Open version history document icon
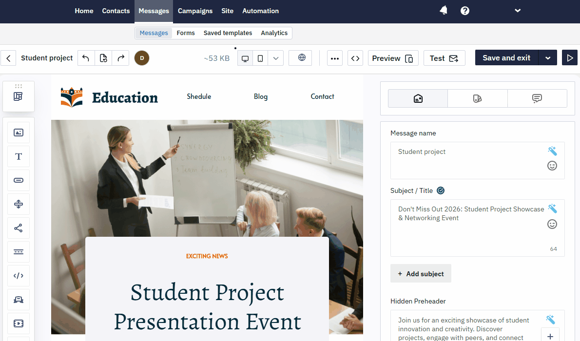Image resolution: width=580 pixels, height=341 pixels. [x=103, y=58]
